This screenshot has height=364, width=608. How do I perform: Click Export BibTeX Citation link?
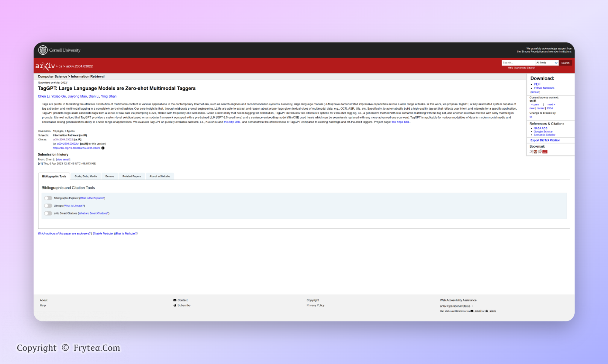tap(545, 140)
